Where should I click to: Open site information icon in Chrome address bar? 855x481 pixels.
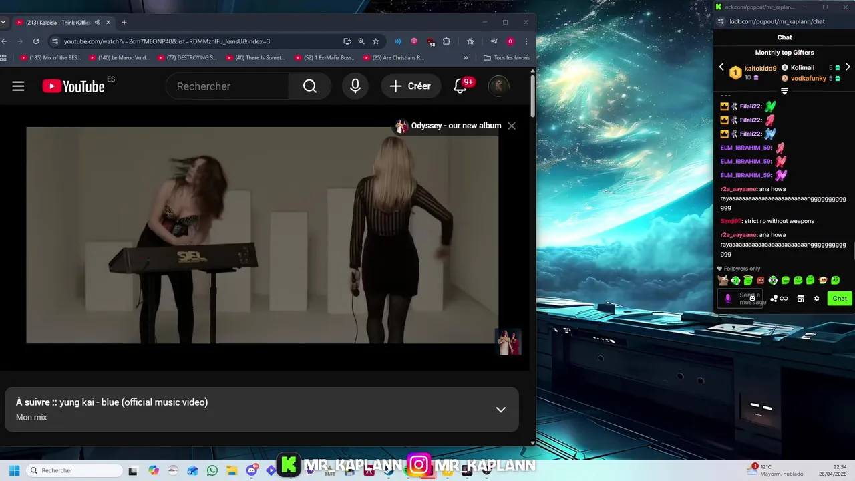pos(56,41)
